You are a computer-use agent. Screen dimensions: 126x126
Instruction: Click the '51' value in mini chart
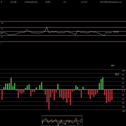pos(81,119)
